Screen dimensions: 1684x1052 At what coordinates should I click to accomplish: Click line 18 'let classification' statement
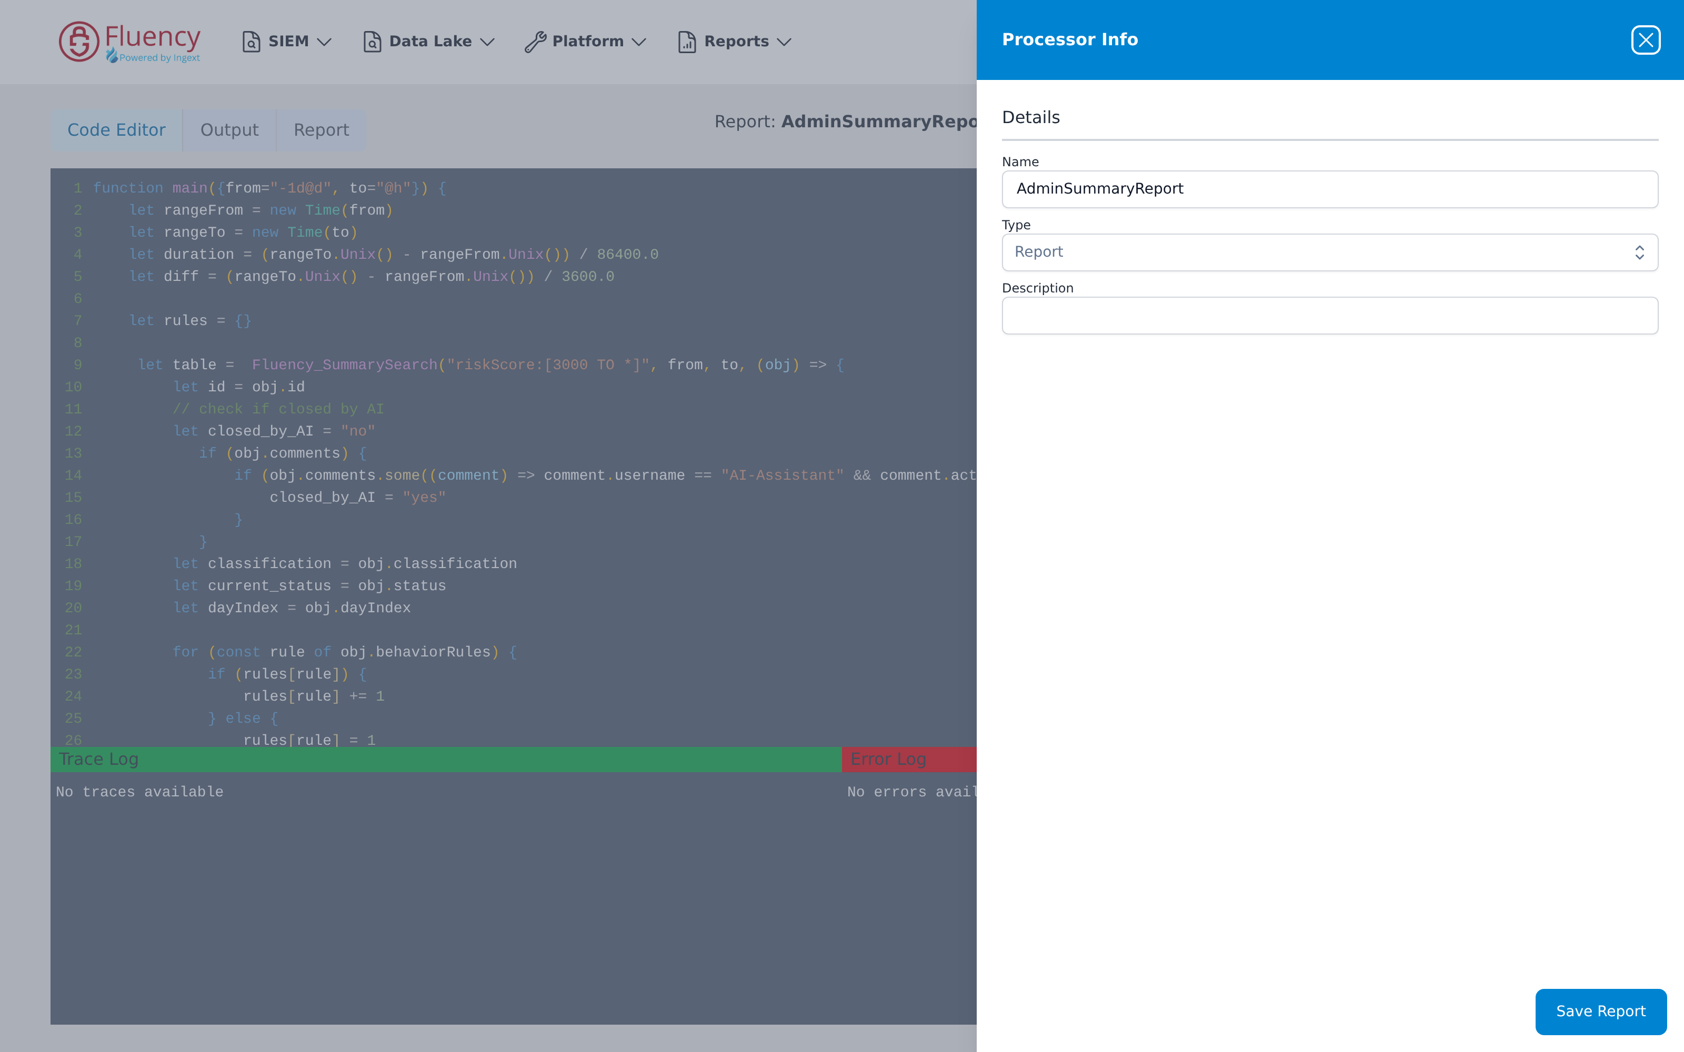coord(345,563)
